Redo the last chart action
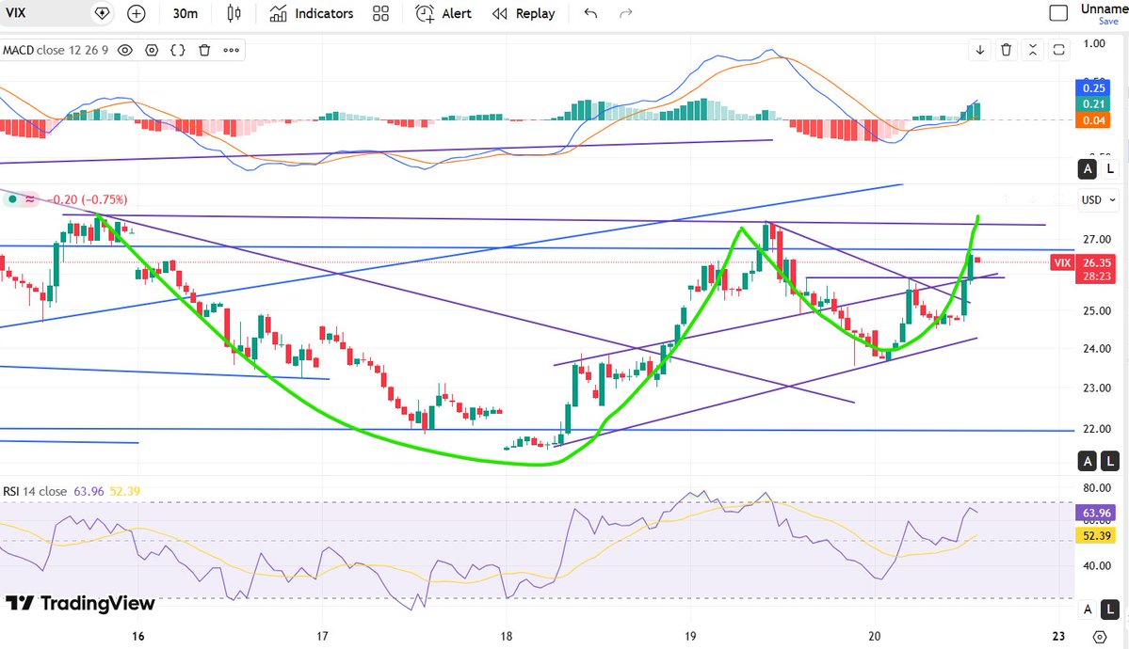The image size is (1129, 649). coord(625,13)
